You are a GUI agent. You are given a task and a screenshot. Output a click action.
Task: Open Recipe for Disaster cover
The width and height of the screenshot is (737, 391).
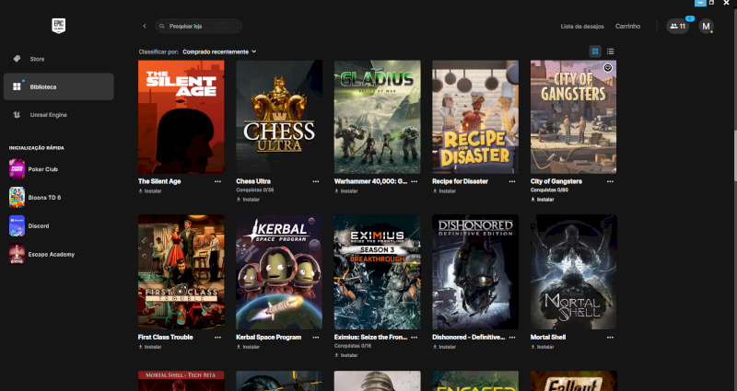(475, 117)
